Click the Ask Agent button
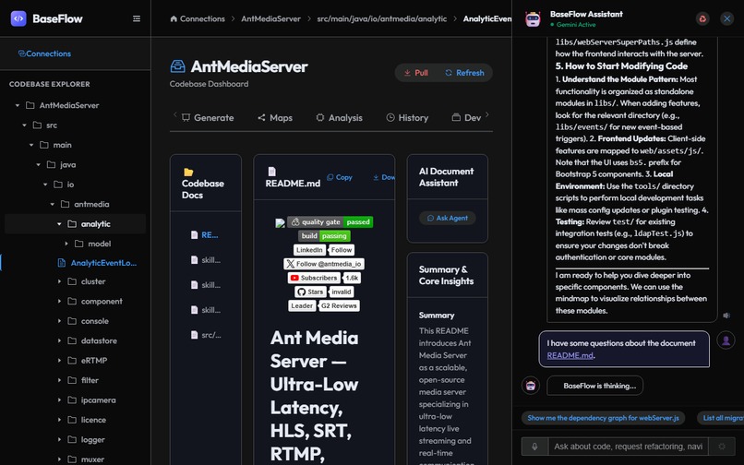The width and height of the screenshot is (744, 465). (x=448, y=219)
